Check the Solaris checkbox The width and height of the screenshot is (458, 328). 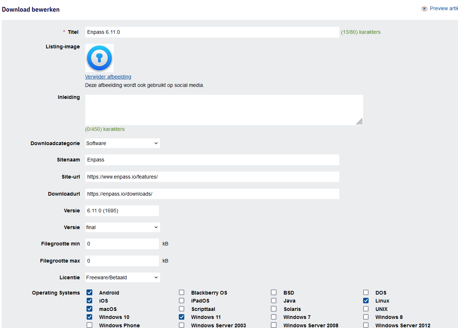point(274,309)
